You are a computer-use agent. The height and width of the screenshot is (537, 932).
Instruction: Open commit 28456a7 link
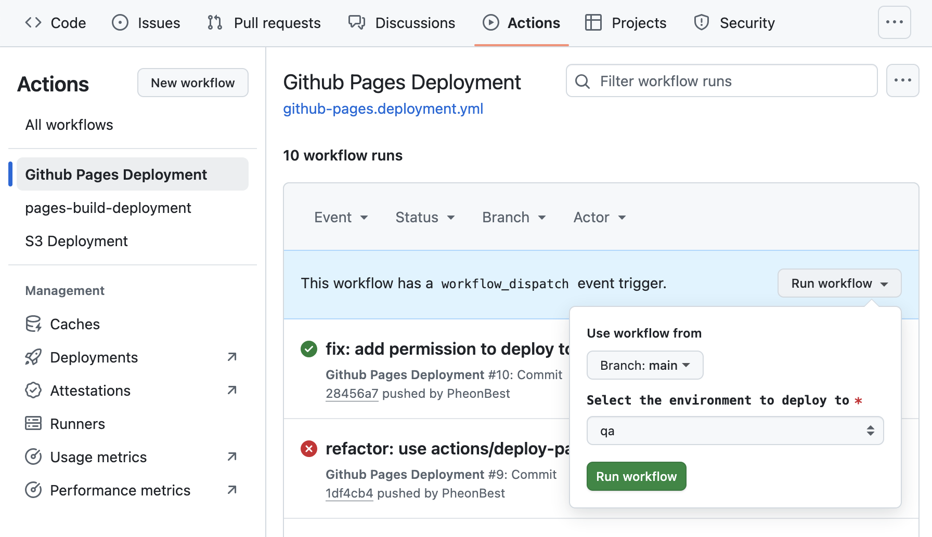(352, 394)
